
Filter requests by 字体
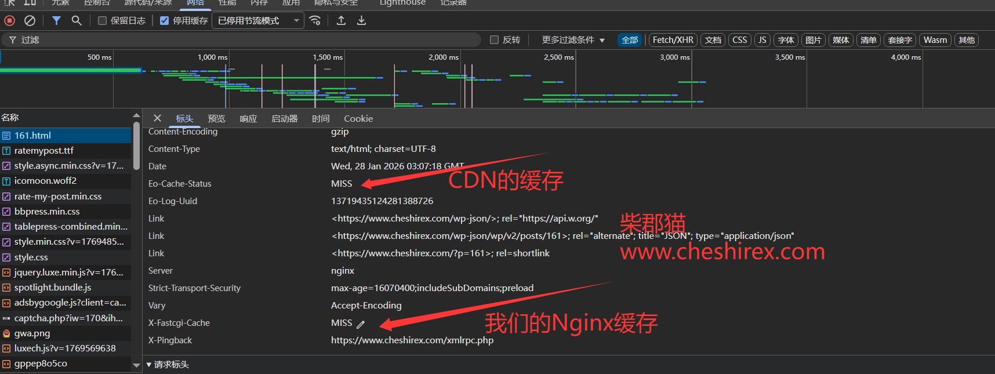pos(786,40)
